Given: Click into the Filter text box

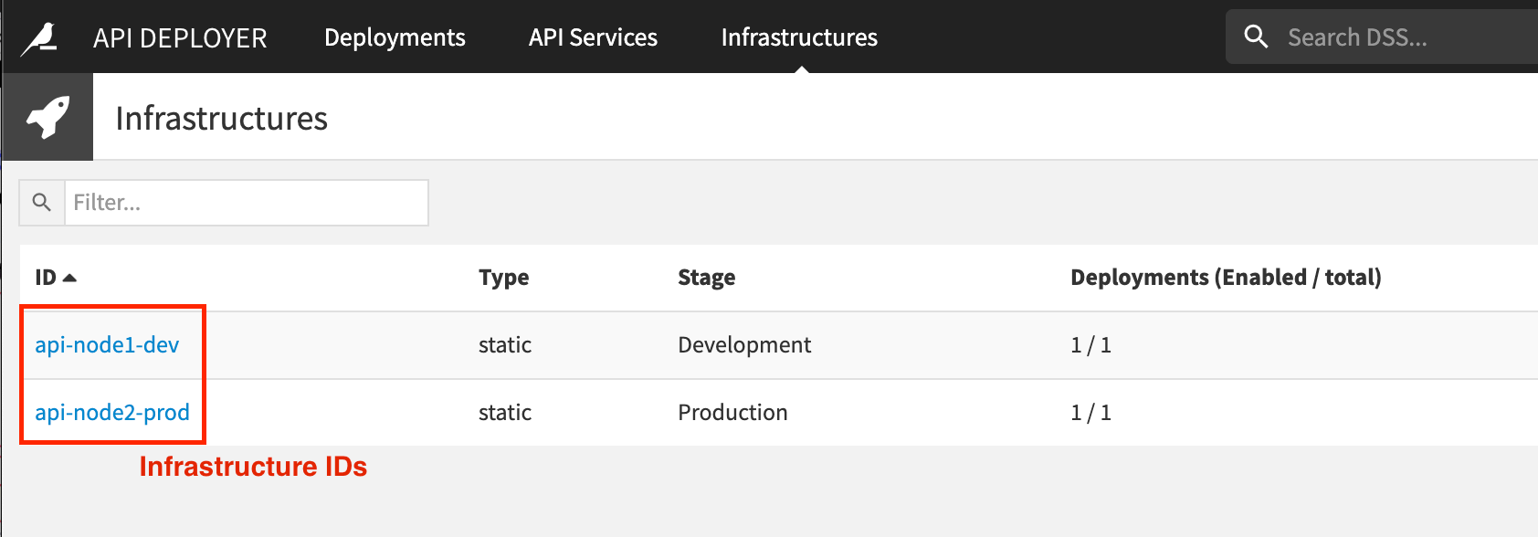Looking at the screenshot, I should [x=246, y=203].
